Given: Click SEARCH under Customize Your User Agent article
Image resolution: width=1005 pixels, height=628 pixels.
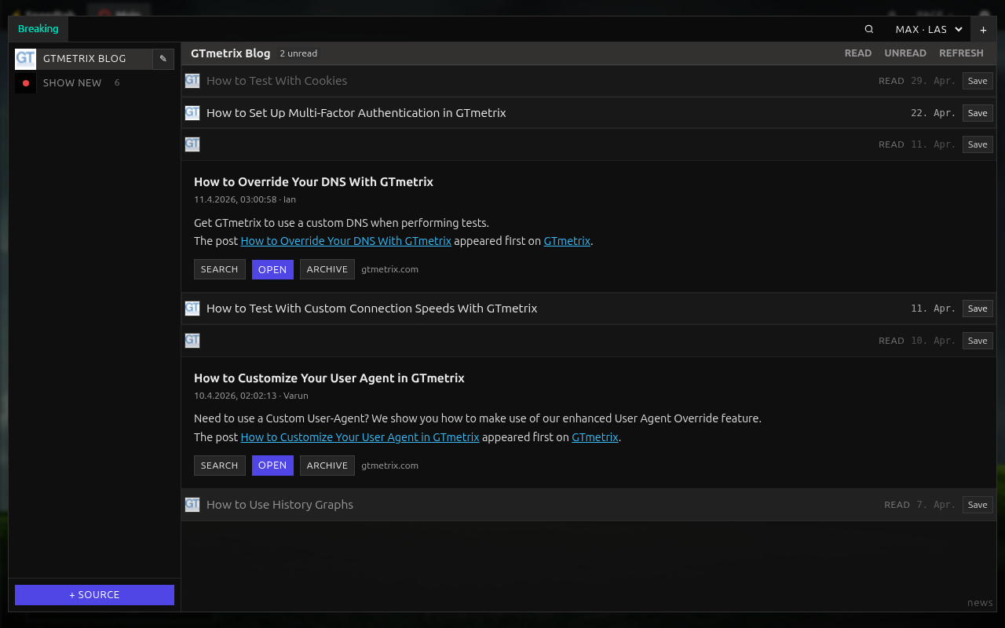Looking at the screenshot, I should pos(220,466).
